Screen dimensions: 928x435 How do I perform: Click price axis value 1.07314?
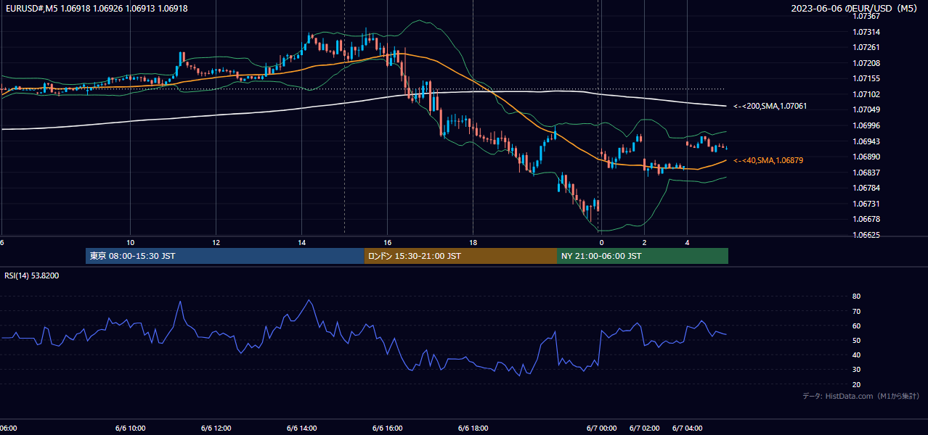pyautogui.click(x=866, y=32)
